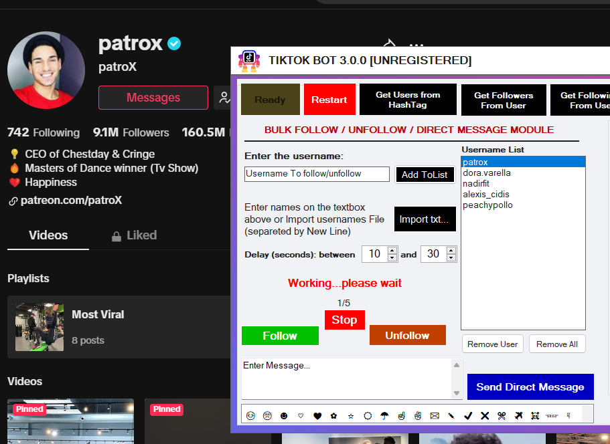
Task: Select alexis_cidis in the Username List
Action: pos(523,194)
